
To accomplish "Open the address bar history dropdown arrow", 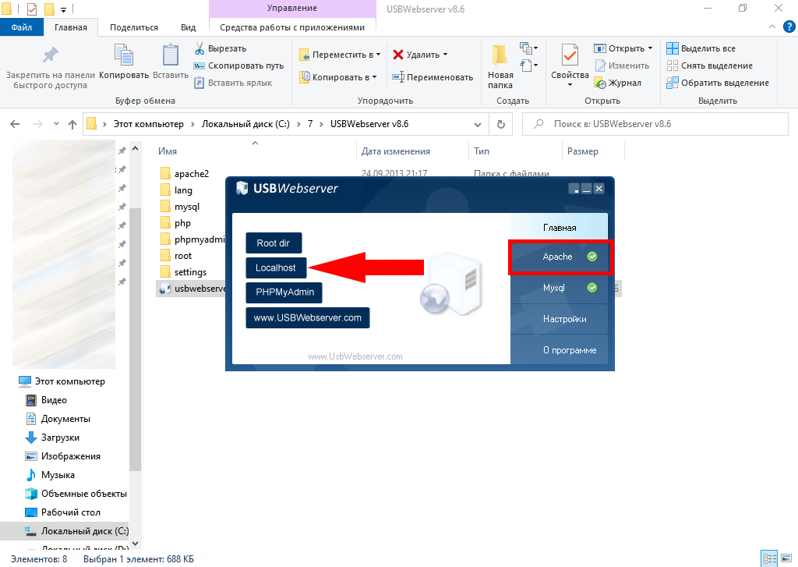I will pos(478,124).
